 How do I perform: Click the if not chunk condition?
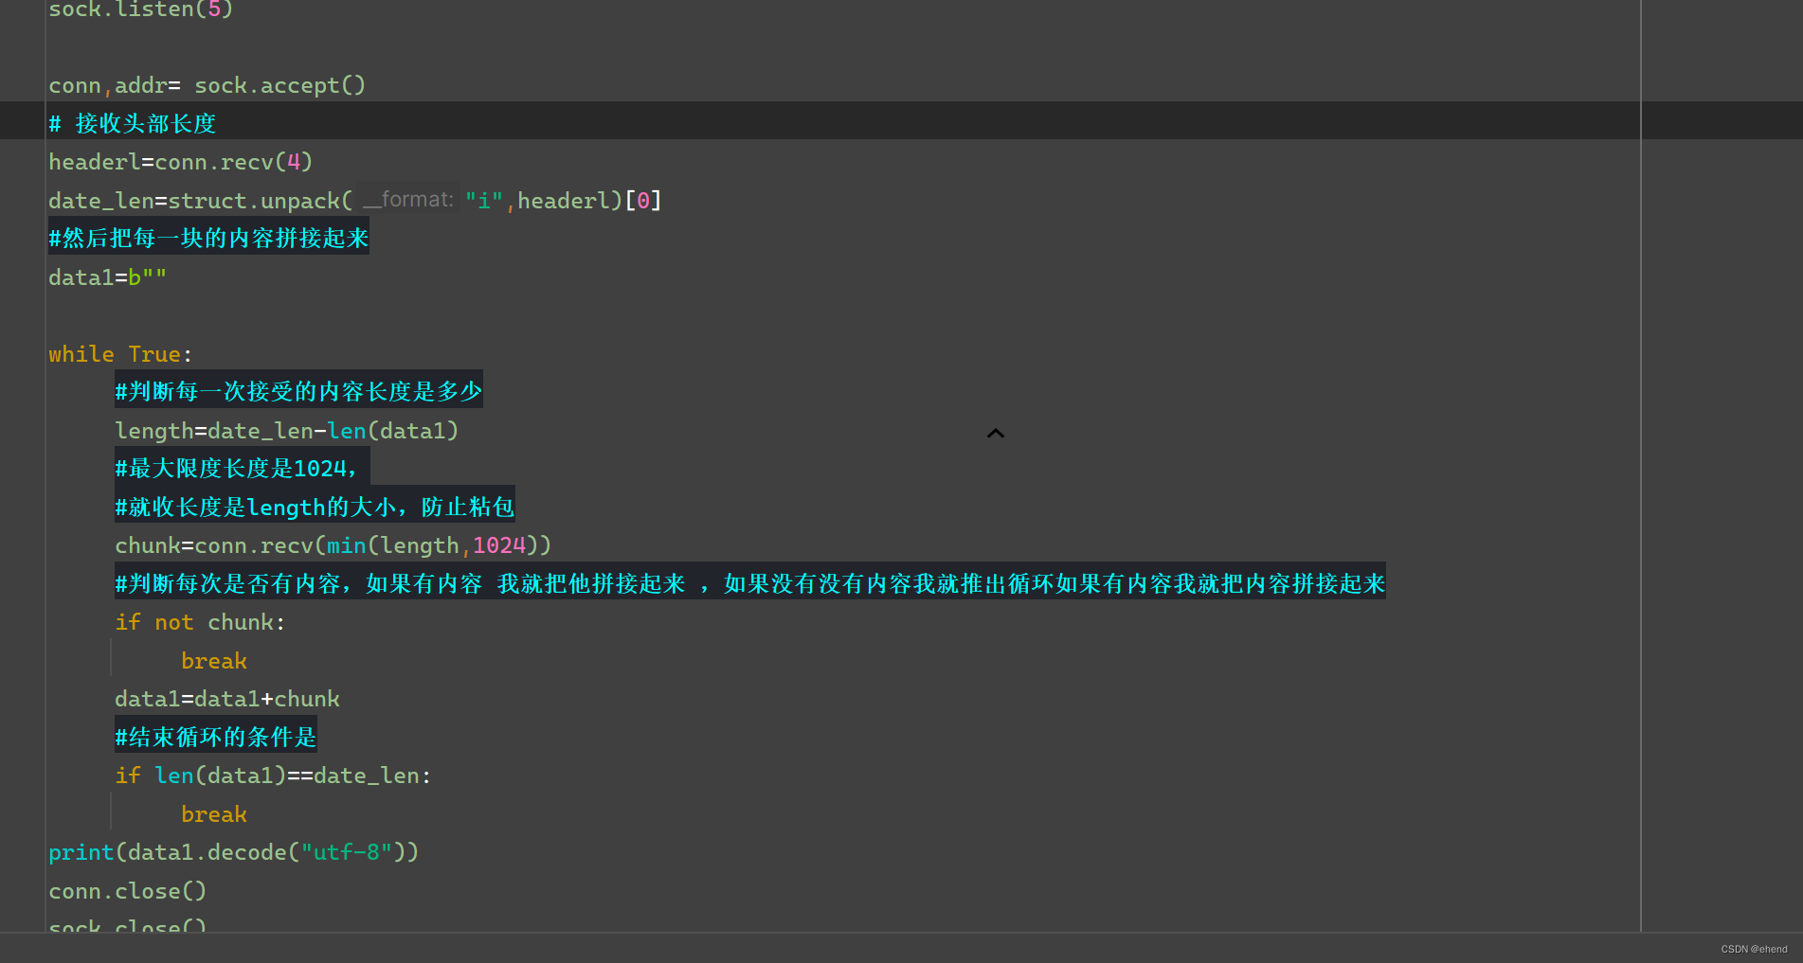click(199, 622)
